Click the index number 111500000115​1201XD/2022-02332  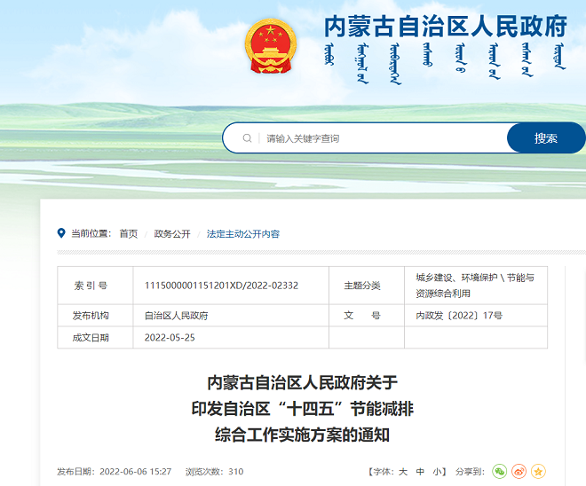221,286
